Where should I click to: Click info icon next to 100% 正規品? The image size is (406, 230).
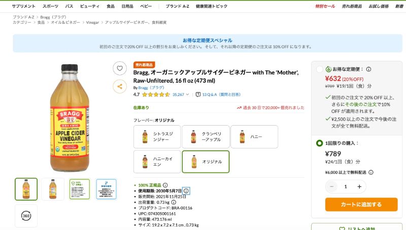(x=165, y=185)
